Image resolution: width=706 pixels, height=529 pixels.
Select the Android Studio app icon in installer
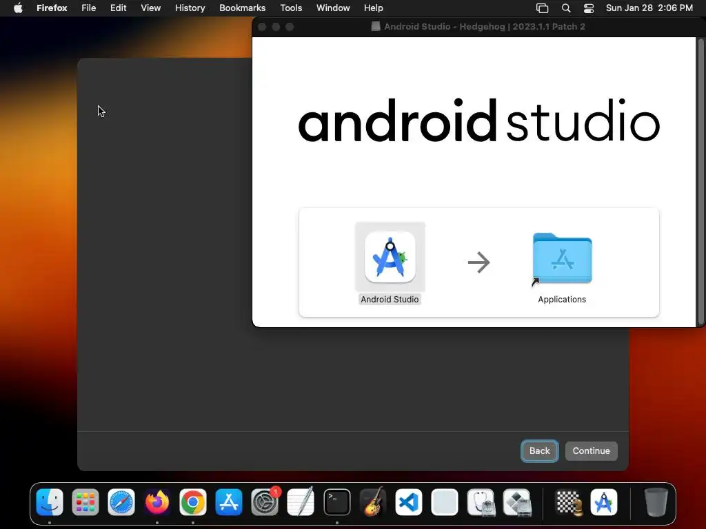390,257
